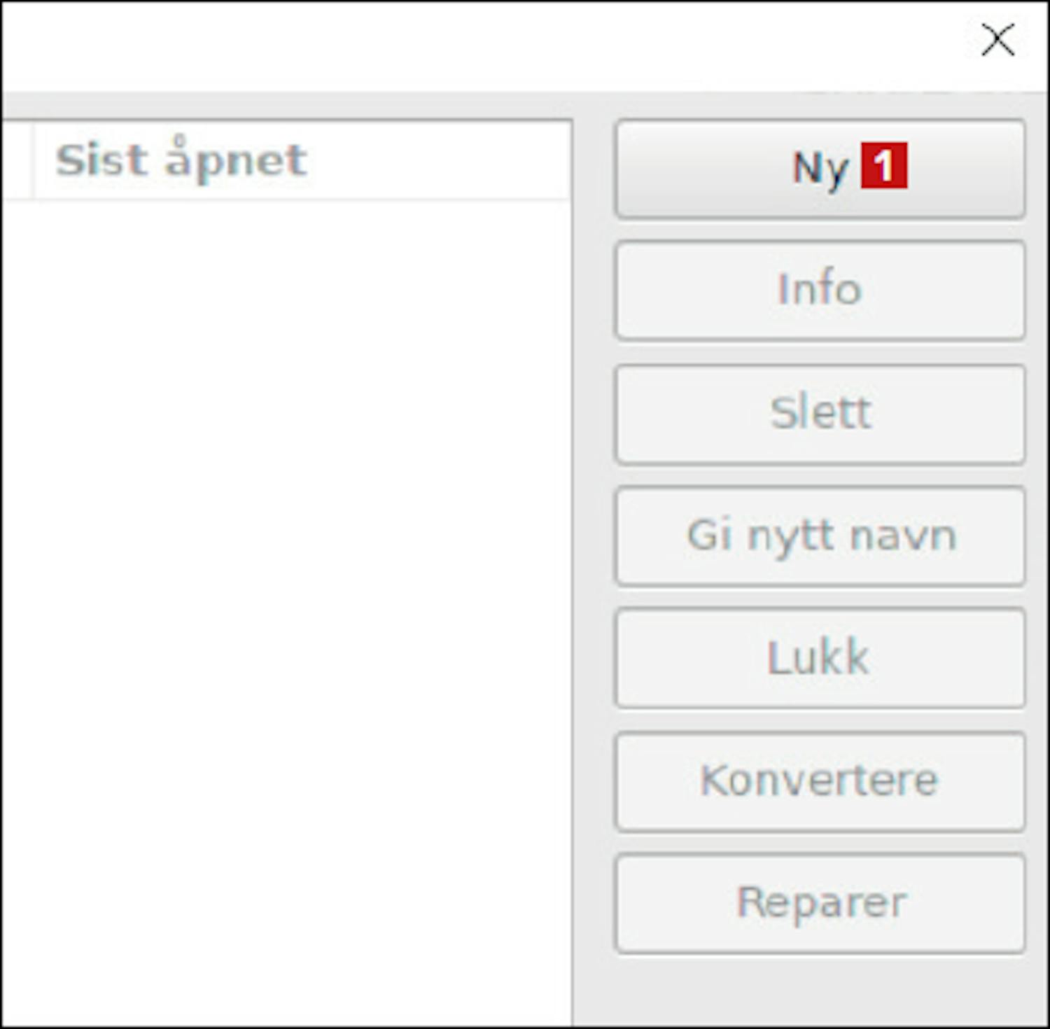
Task: Delete the entry using Slett
Action: tap(820, 413)
